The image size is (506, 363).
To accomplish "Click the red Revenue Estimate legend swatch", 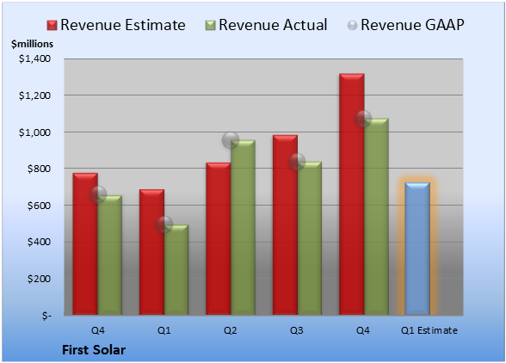I will coord(52,25).
